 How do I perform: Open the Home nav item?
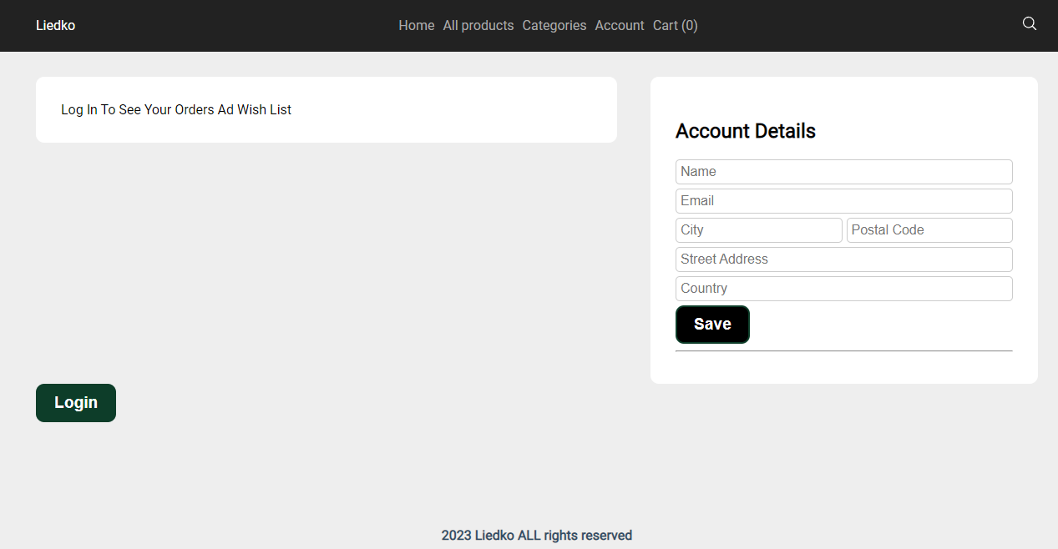[417, 26]
